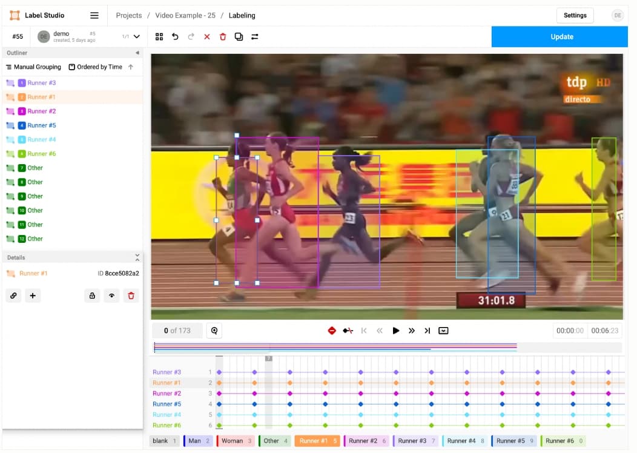637x453 pixels.
Task: Click the lock icon for Runner #1 region
Action: (92, 296)
